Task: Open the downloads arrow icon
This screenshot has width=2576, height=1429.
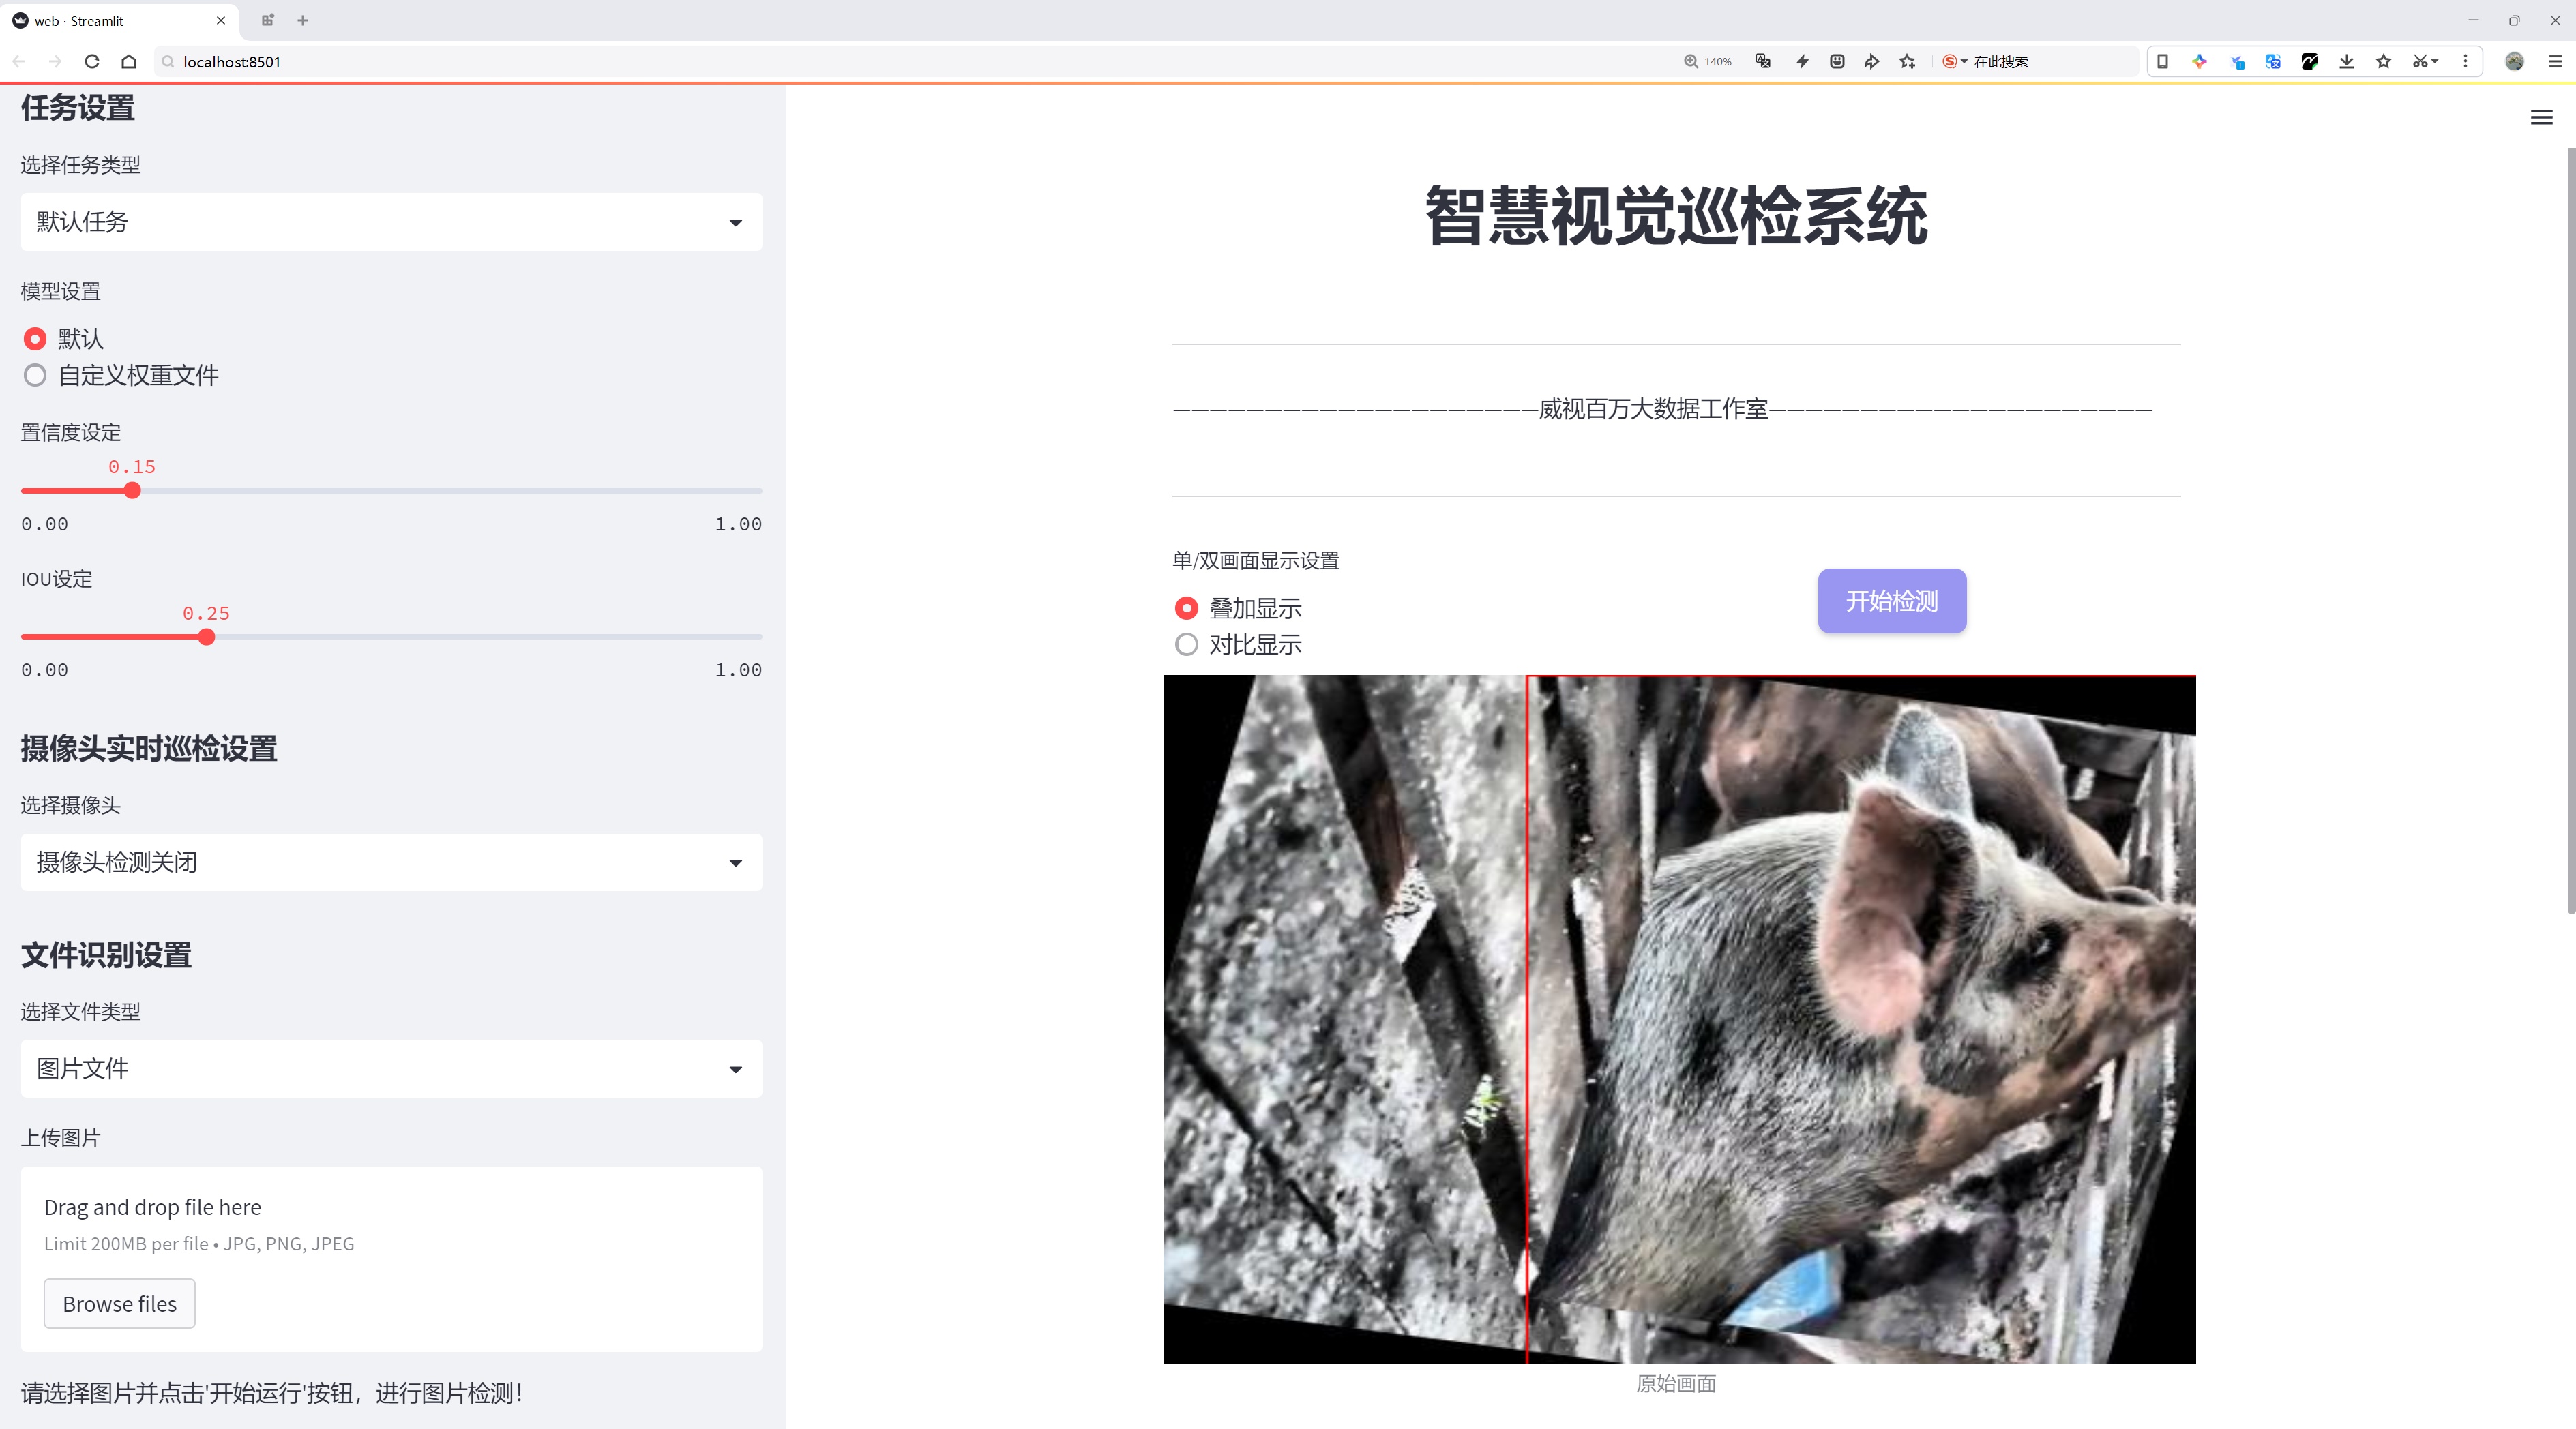Action: [2346, 62]
